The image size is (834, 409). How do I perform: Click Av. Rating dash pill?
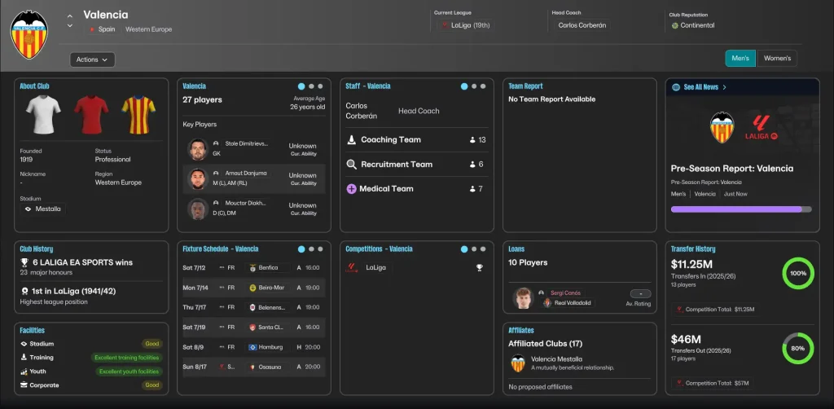[x=640, y=293]
